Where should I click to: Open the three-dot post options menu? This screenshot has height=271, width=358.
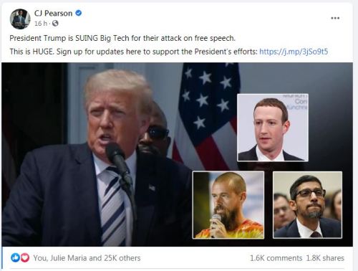pos(335,18)
